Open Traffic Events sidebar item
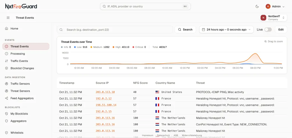This screenshot has width=292, height=138. coord(26,61)
